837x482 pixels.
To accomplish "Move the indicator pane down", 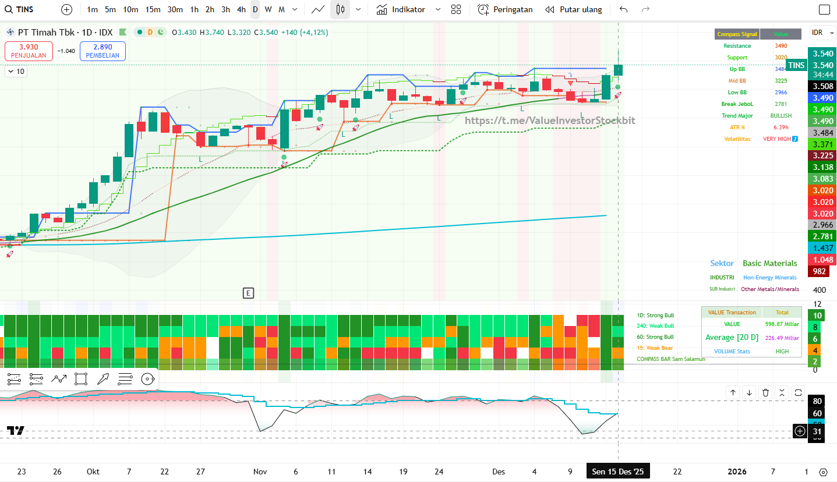I will click(749, 392).
